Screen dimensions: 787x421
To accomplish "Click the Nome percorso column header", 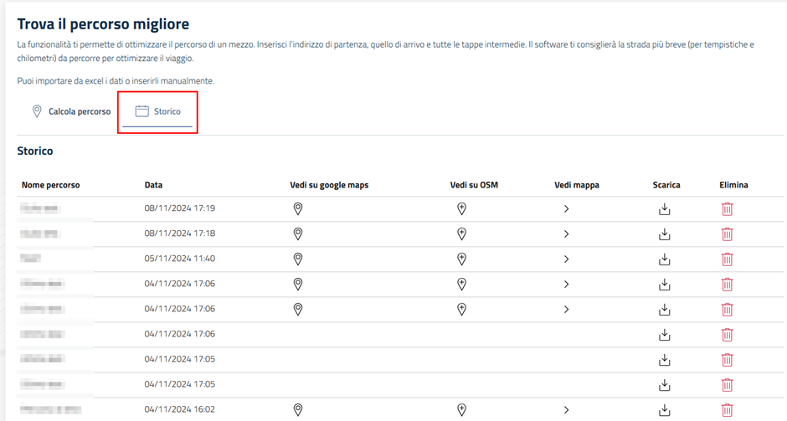I will [x=50, y=185].
